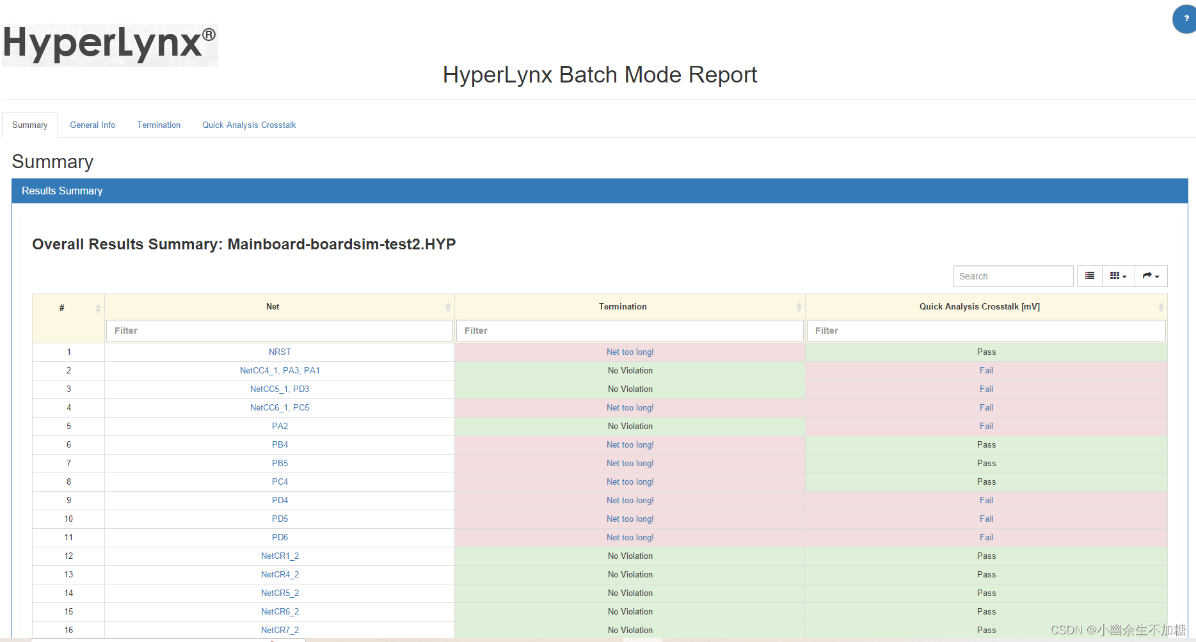Open the export arrow dropdown
Image resolution: width=1196 pixels, height=642 pixels.
pyautogui.click(x=1151, y=276)
